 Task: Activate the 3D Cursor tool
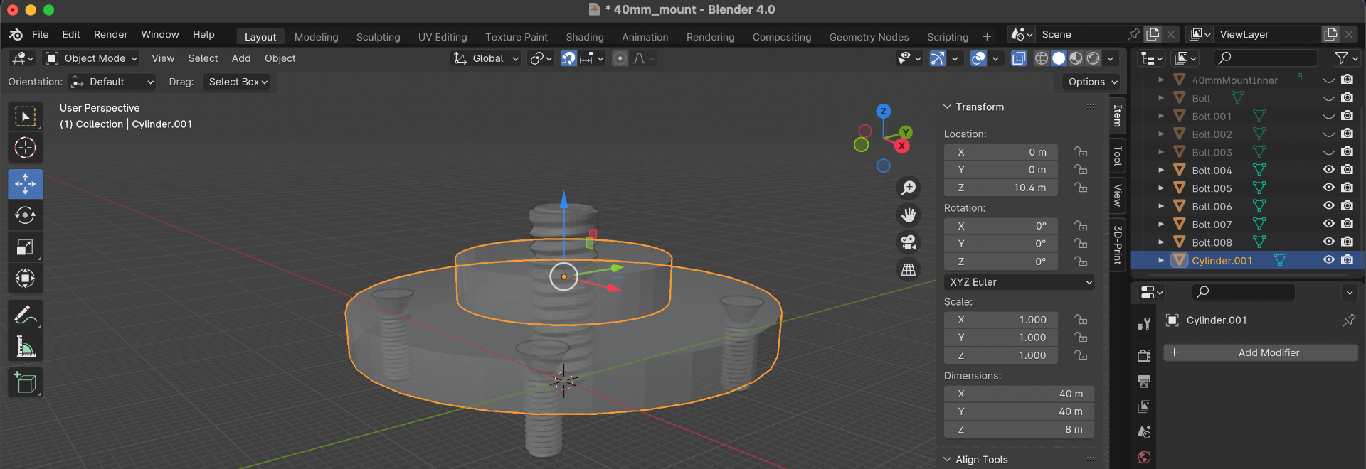[x=26, y=147]
